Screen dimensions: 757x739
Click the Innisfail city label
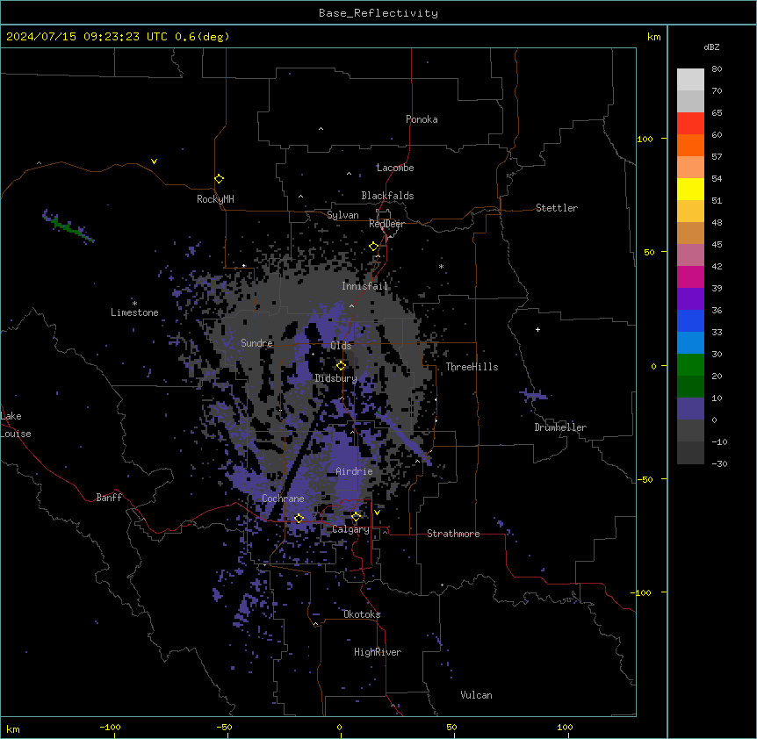pos(365,286)
